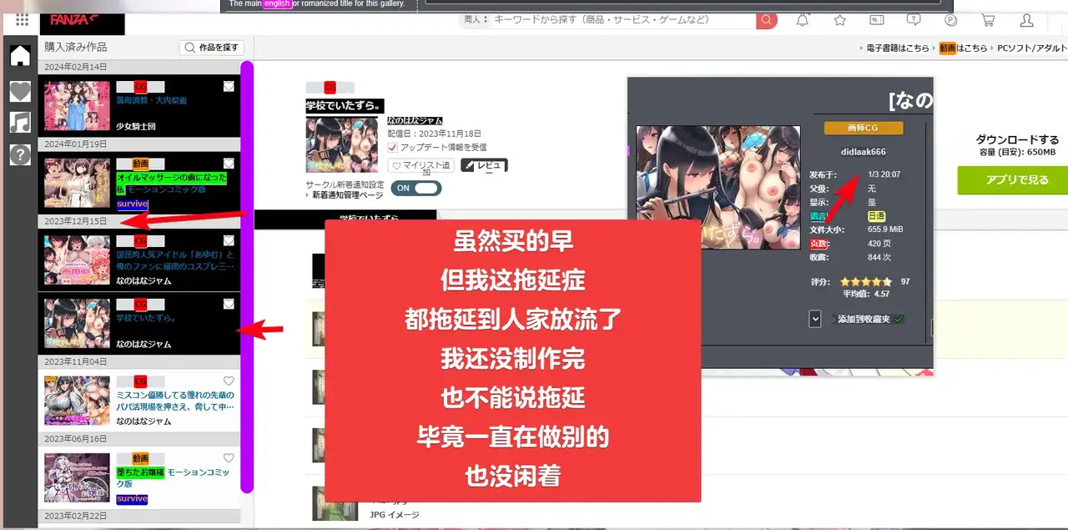Viewport: 1068px width, 530px height.
Task: Open the 新着通知管理ページ link
Action: [x=347, y=195]
